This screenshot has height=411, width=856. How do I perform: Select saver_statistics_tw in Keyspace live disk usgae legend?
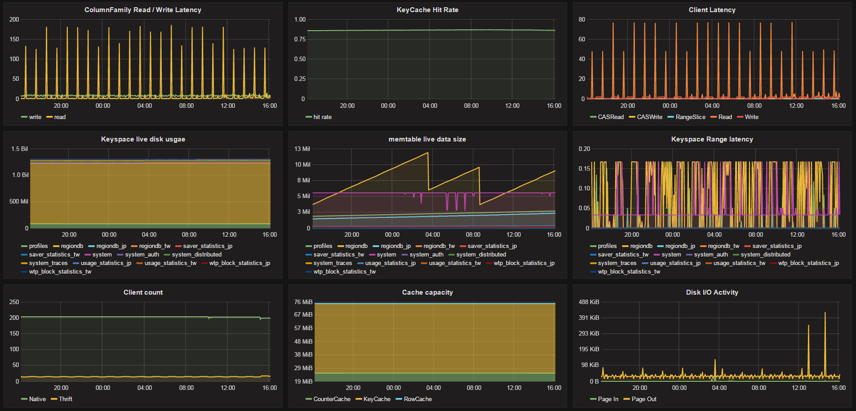coord(54,255)
